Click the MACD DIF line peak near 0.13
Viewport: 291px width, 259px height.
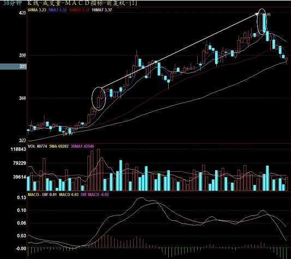(141, 198)
